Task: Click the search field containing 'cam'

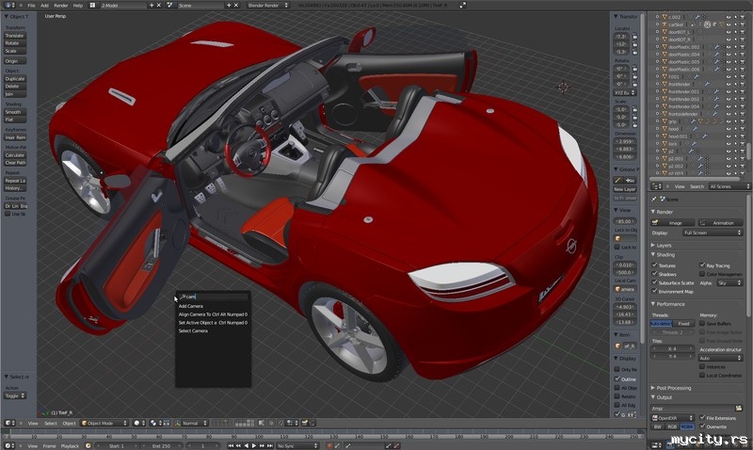Action: click(213, 297)
